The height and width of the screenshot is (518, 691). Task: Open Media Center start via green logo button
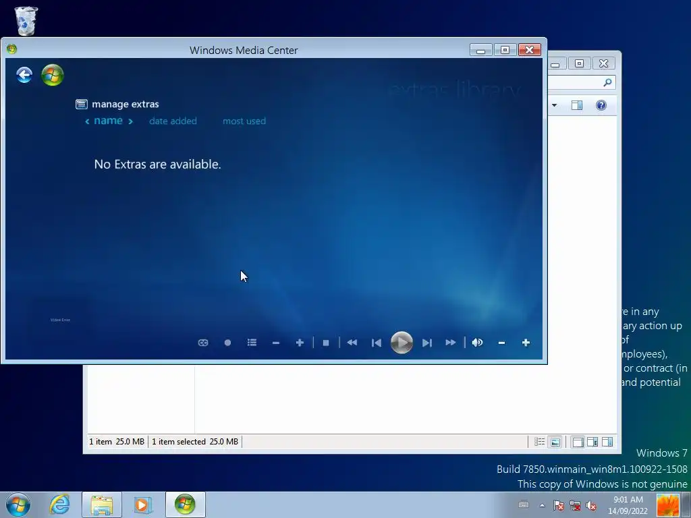53,75
